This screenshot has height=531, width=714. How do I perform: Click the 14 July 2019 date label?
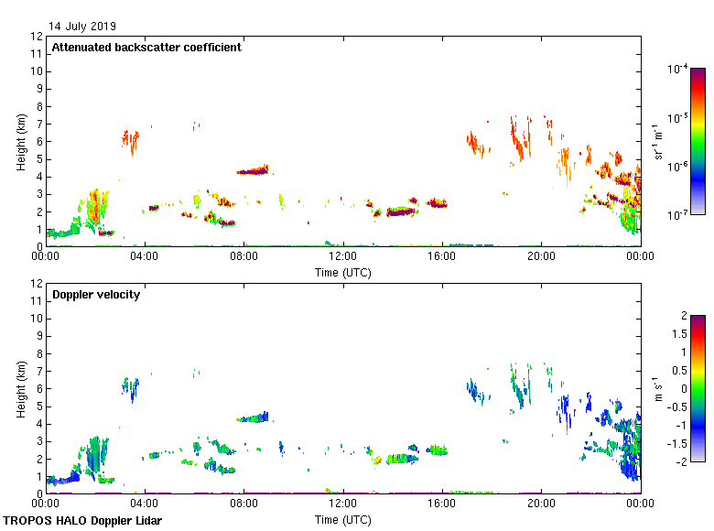pos(82,27)
